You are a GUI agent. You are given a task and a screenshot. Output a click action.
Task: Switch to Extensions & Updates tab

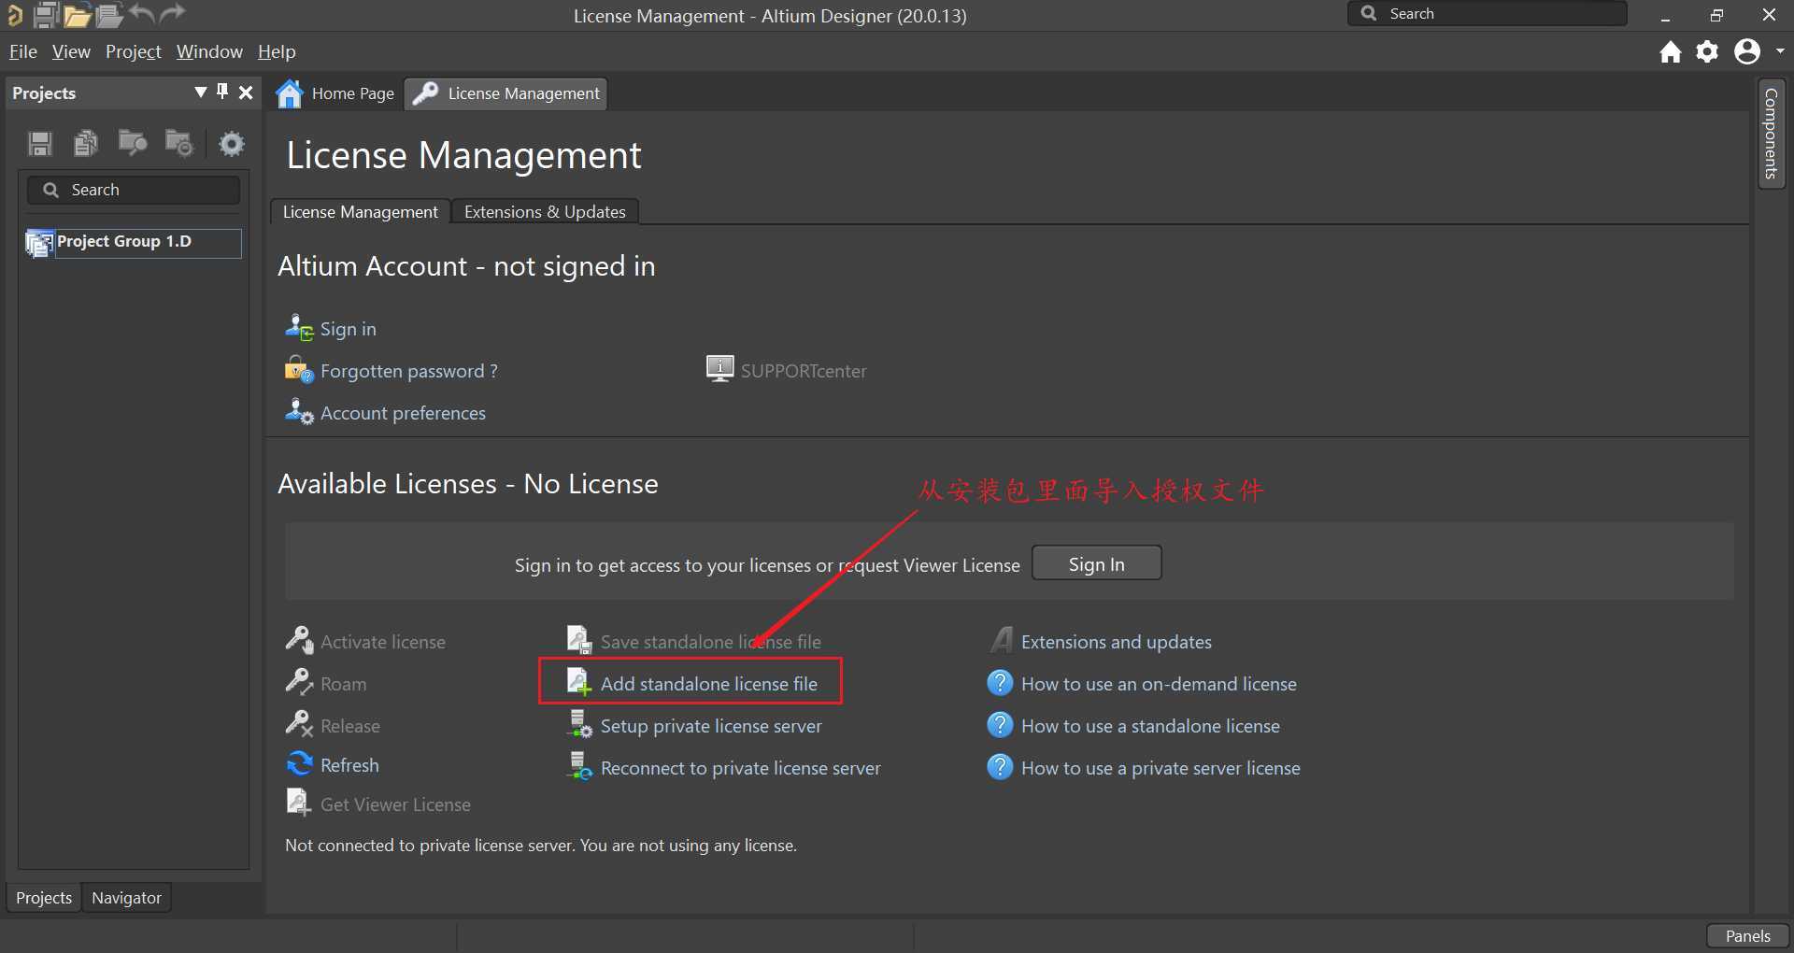coord(545,212)
